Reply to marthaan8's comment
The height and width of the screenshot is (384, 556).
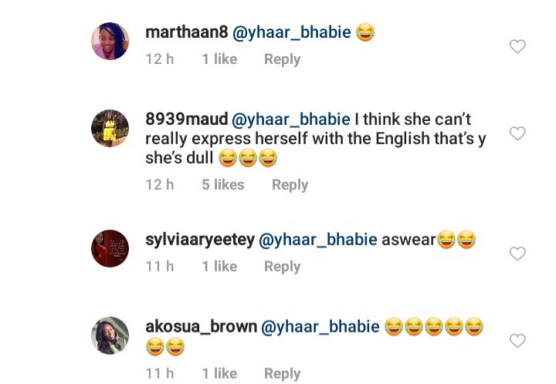click(x=283, y=59)
